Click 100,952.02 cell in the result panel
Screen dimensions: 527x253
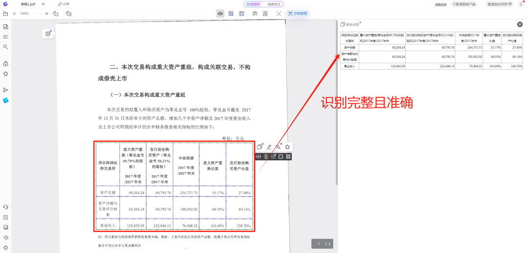470,57
